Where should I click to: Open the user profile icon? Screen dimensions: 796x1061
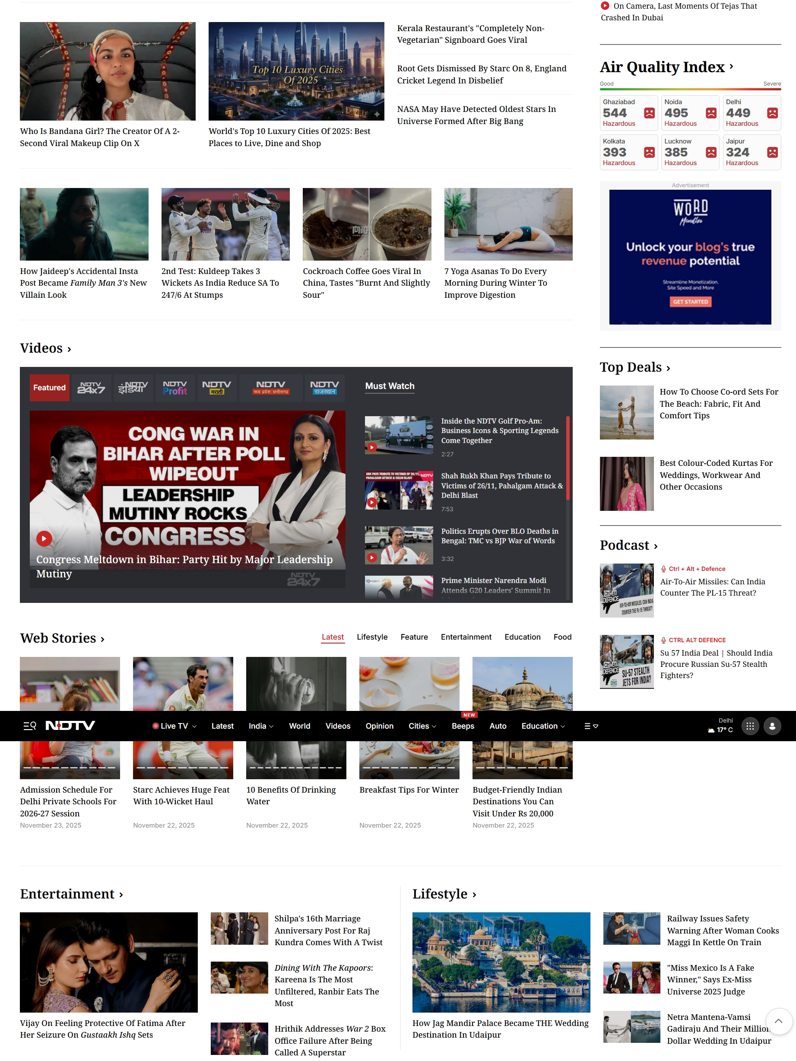click(x=772, y=726)
